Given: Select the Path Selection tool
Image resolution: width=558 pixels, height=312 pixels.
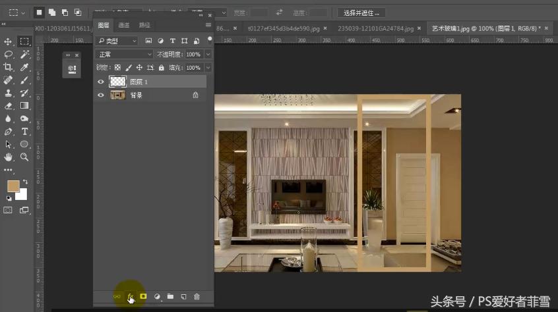Looking at the screenshot, I should (x=8, y=144).
